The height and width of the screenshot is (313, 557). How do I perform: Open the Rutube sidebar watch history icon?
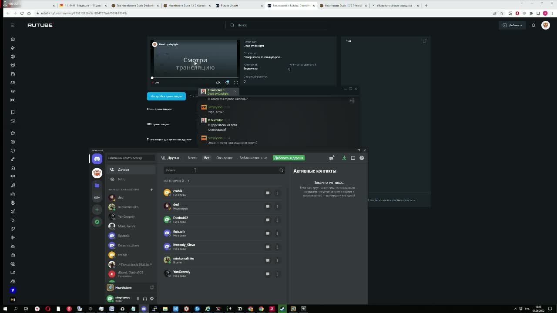pyautogui.click(x=13, y=121)
